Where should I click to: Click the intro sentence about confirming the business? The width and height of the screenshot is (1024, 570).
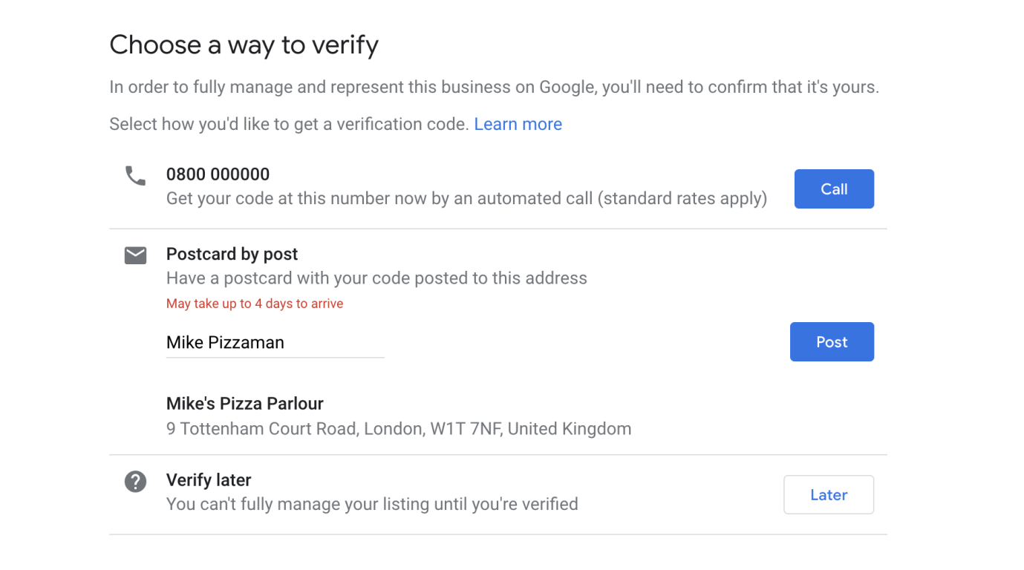tap(494, 88)
